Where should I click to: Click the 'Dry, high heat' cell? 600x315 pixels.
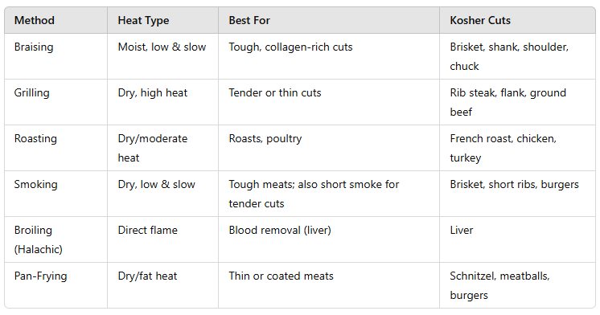162,102
